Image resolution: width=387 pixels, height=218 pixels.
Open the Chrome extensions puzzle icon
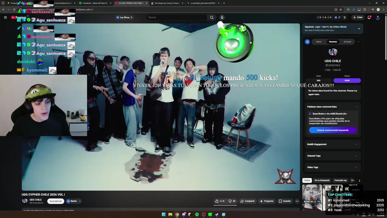click(x=365, y=9)
